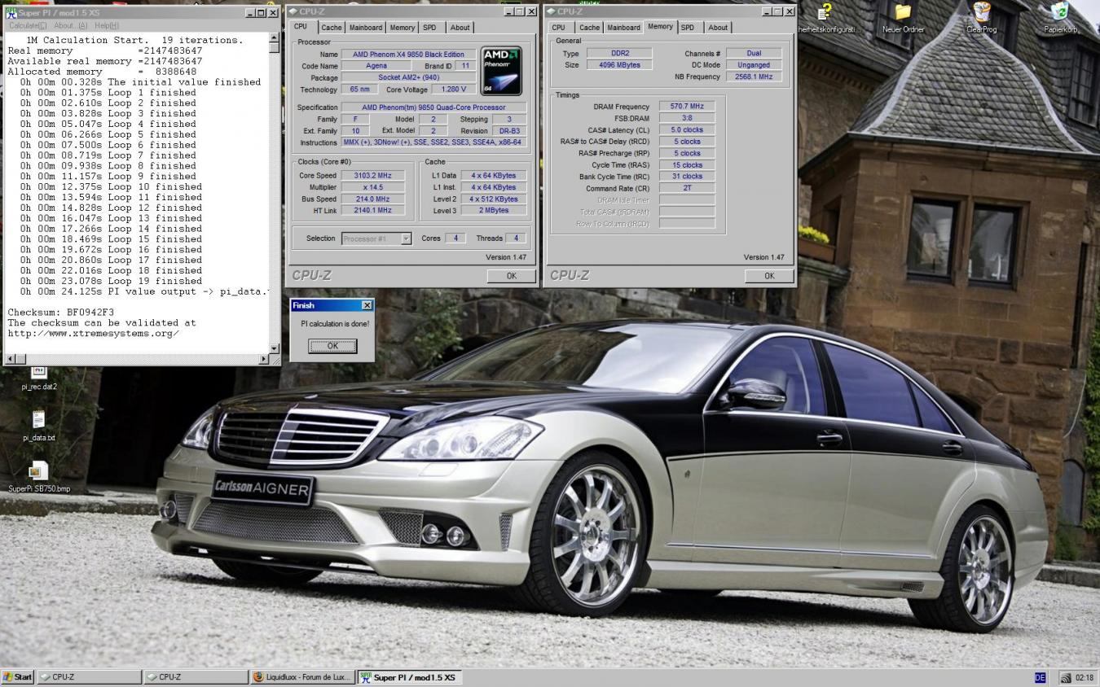Click the Super PI horizontal scrollbar right arrow

coord(263,359)
